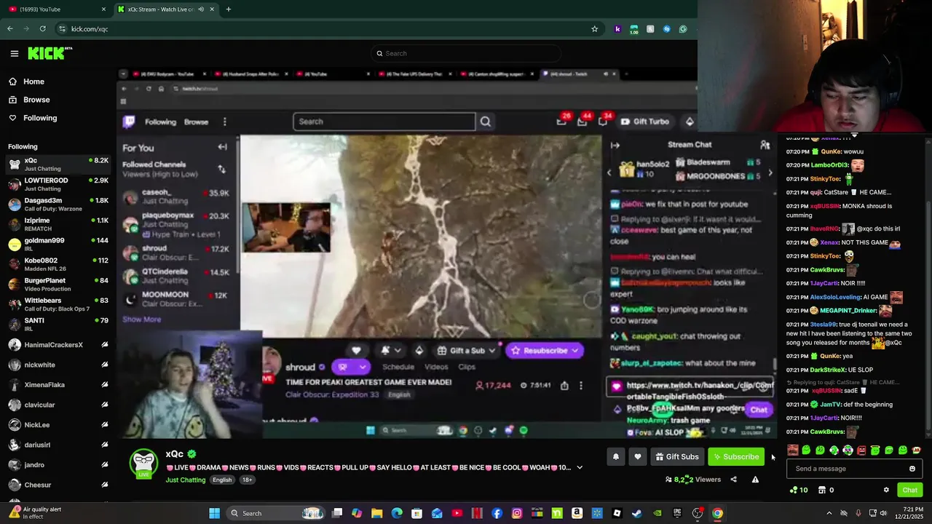Click the heart follow icon for xQc
932x524 pixels.
[638, 456]
